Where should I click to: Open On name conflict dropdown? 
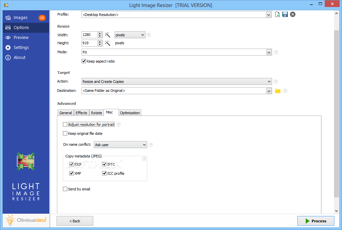[x=121, y=145]
